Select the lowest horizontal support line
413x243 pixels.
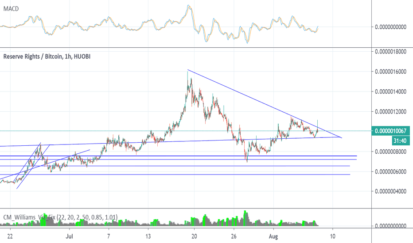pos(175,175)
